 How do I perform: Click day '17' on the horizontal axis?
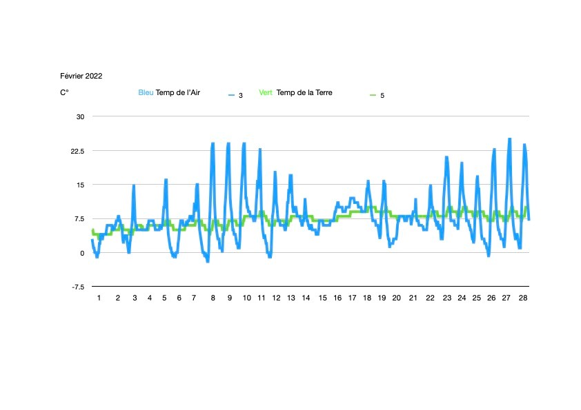coord(353,298)
